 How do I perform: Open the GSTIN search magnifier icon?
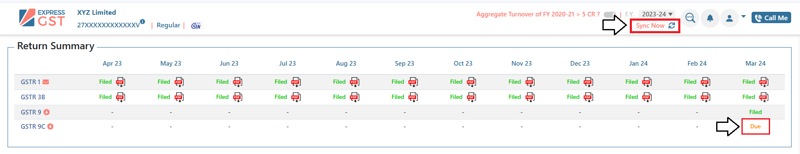(x=690, y=18)
